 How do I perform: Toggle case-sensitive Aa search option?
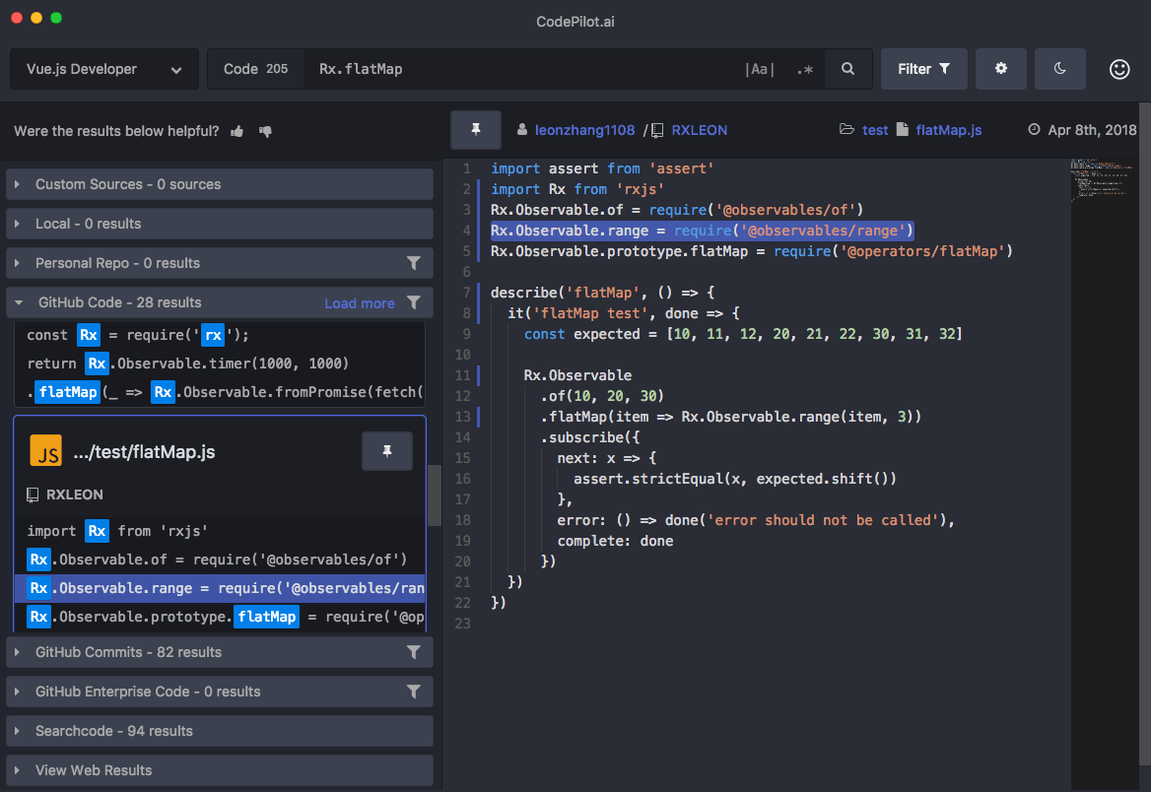click(x=759, y=69)
